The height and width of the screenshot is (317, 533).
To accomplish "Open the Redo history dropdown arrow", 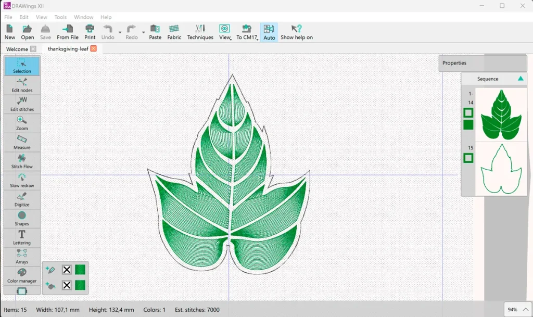I will point(144,32).
